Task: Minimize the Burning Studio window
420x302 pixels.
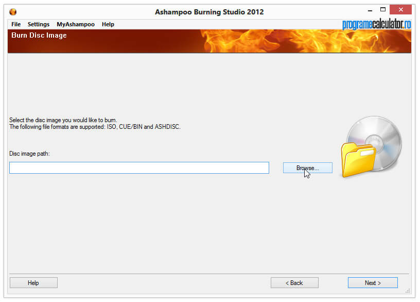Action: coord(370,10)
